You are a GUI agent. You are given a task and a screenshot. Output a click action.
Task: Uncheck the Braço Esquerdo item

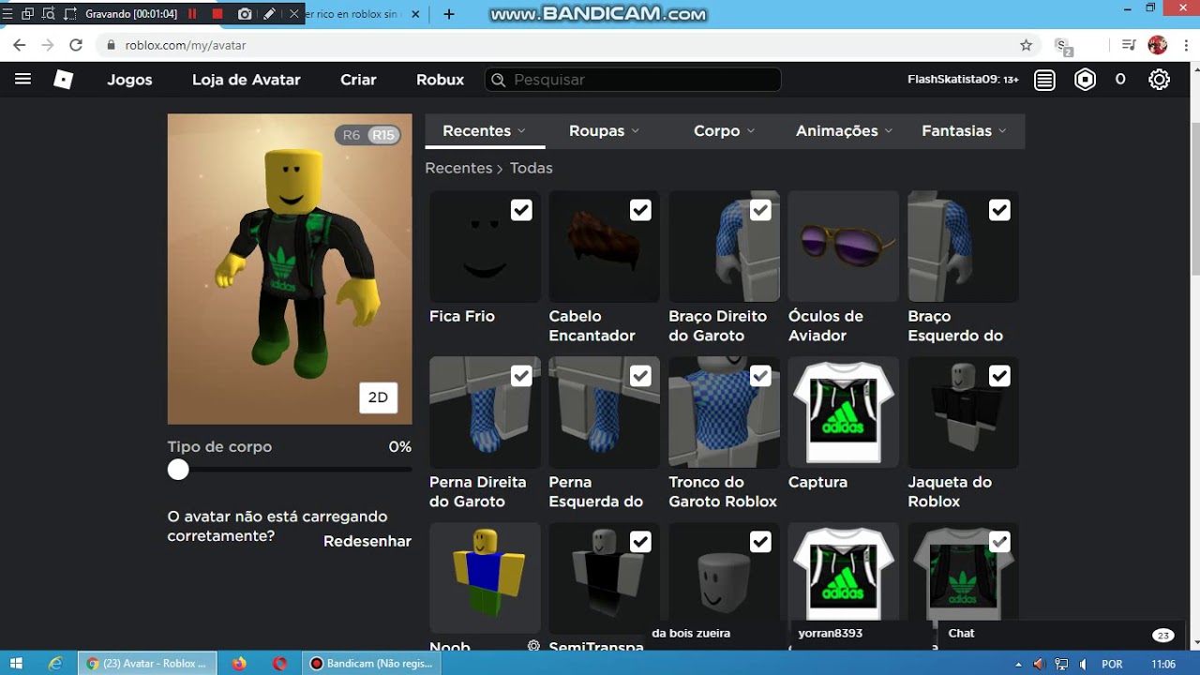pos(999,210)
